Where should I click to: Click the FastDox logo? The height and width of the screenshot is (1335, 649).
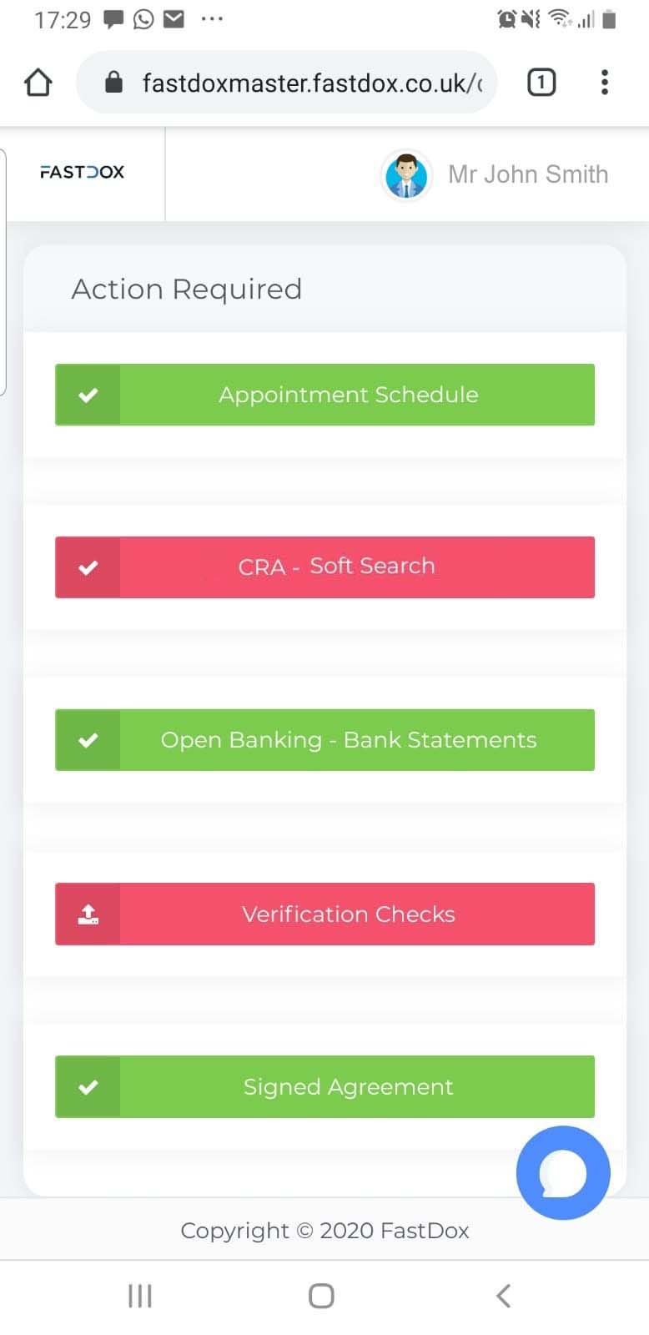tap(82, 173)
